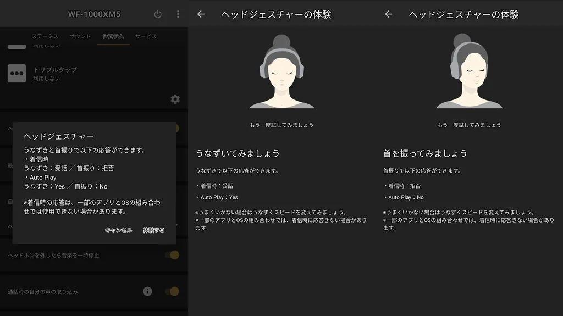Tap the head illustration on the head-shake screen
This screenshot has width=563, height=316.
469,71
